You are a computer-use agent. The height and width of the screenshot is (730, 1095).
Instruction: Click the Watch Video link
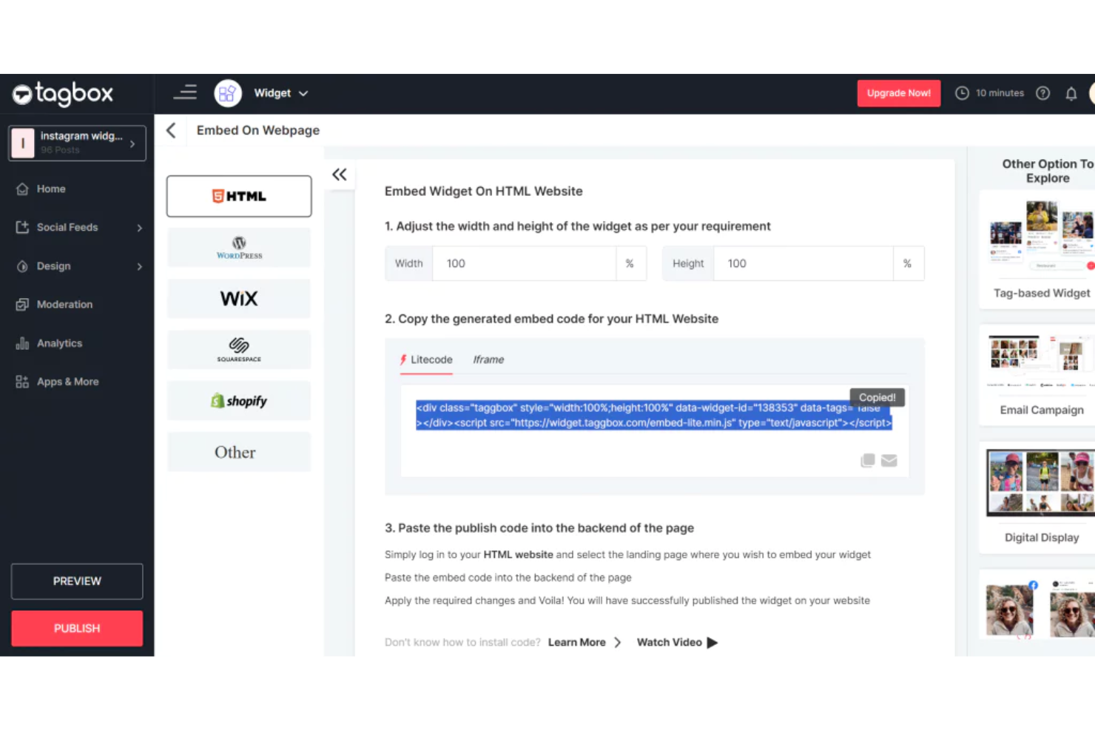pos(670,643)
